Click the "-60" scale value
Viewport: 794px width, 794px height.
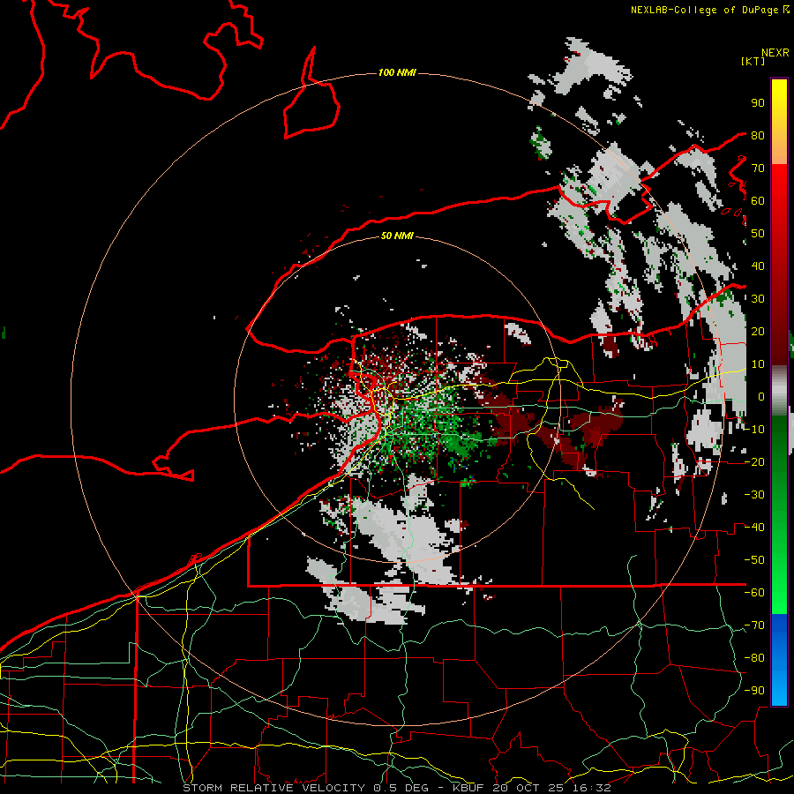[754, 593]
